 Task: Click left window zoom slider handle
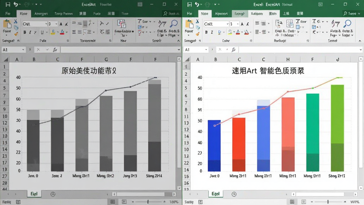(x=148, y=202)
